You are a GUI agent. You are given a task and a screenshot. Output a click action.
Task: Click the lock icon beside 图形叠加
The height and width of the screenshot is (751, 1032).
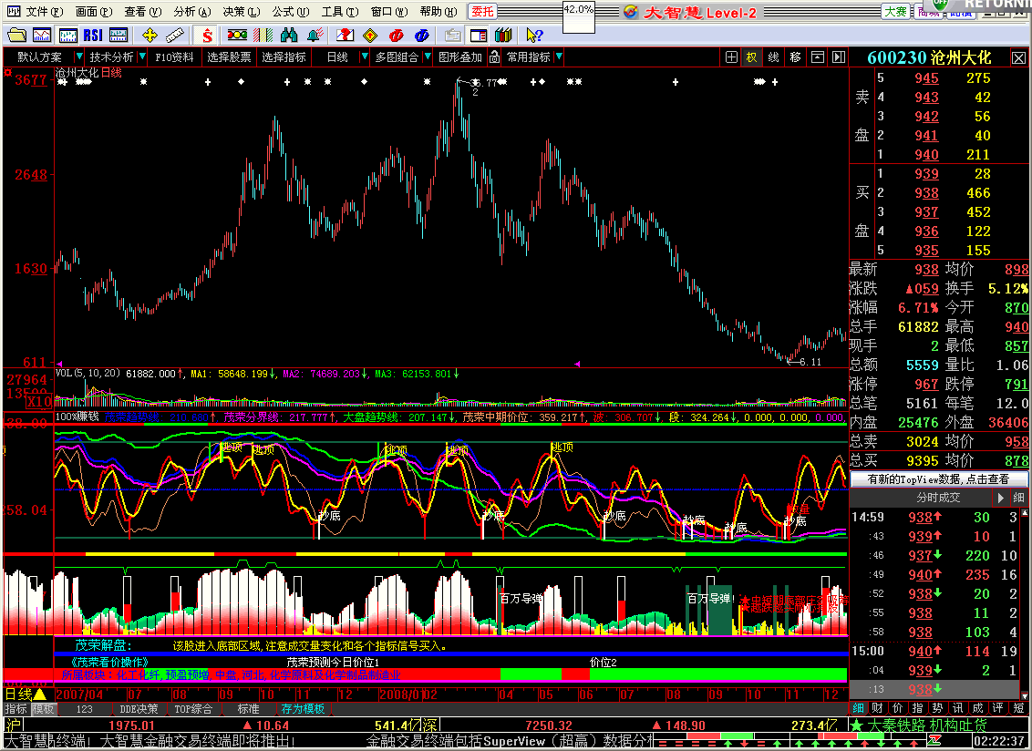(x=495, y=57)
